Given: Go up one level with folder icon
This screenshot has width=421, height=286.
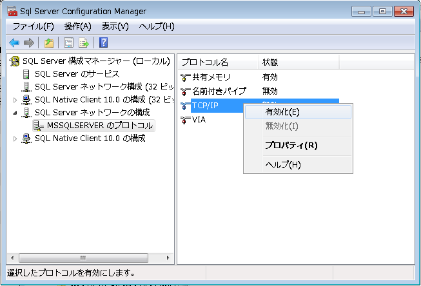Looking at the screenshot, I should (x=49, y=43).
